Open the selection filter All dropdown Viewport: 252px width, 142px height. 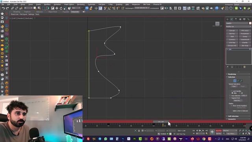click(28, 8)
